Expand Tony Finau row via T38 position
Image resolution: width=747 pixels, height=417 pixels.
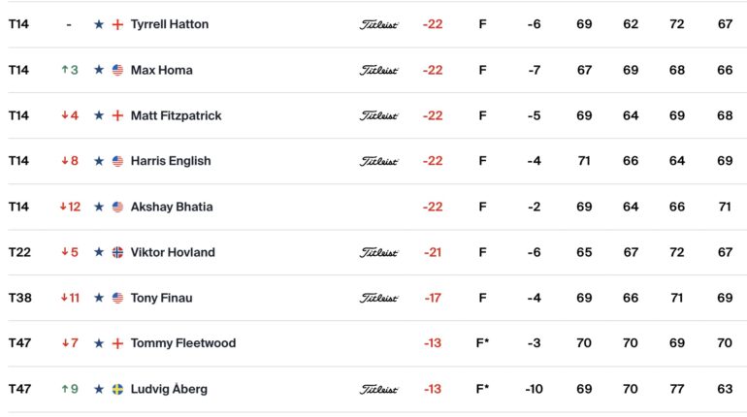[20, 298]
